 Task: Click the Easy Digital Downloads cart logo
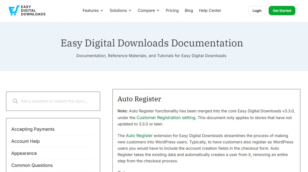(x=27, y=11)
